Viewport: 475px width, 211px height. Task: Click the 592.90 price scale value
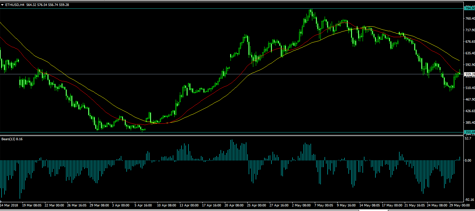click(470, 64)
